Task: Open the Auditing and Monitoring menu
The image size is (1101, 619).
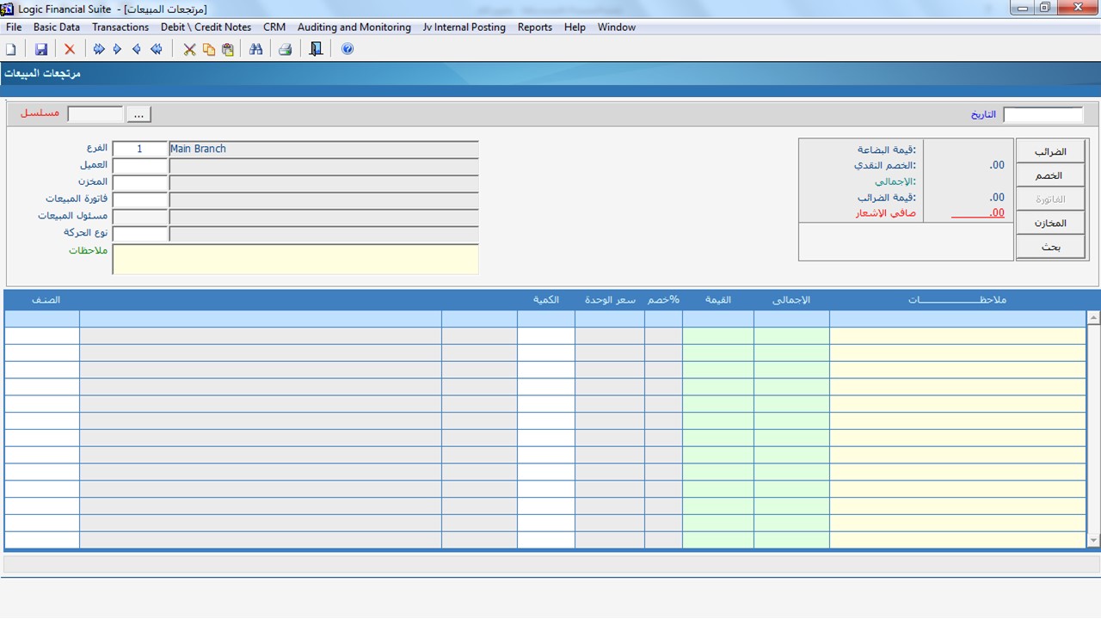Action: (x=354, y=28)
